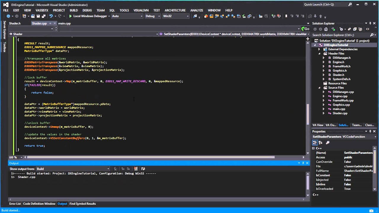Open the BUILD menu

[x=73, y=10]
